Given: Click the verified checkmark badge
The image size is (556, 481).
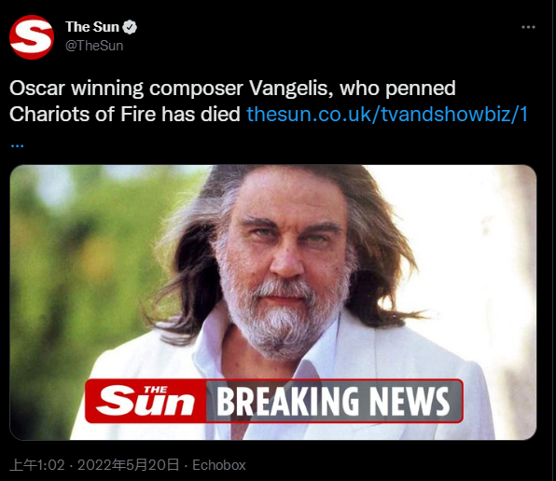Looking at the screenshot, I should 130,27.
